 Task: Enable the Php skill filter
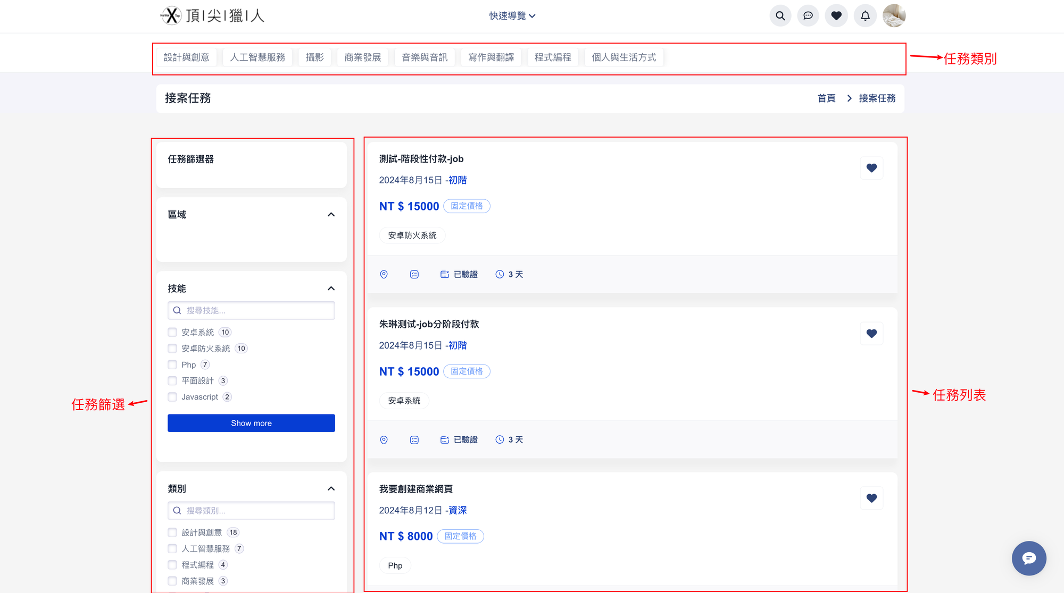[x=172, y=365]
